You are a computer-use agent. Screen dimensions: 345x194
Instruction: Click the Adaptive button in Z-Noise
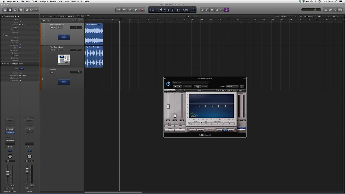click(x=210, y=130)
